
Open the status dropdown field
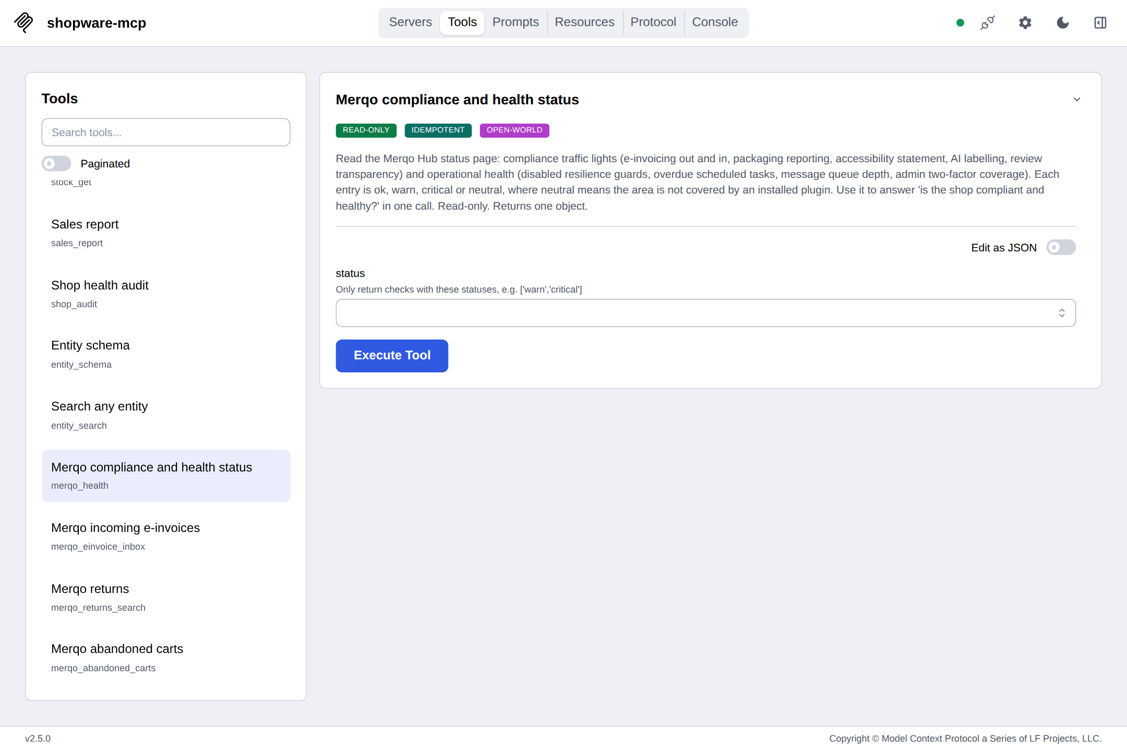pos(705,313)
